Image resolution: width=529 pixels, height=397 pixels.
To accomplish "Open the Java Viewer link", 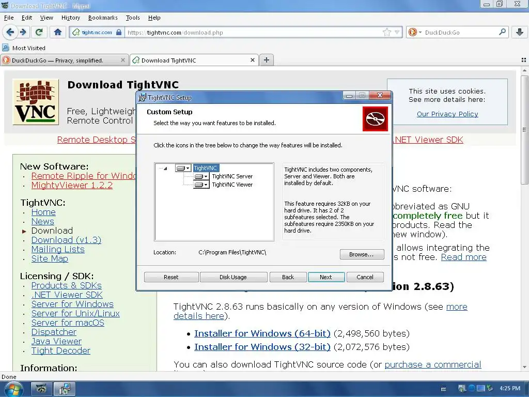I will coord(56,341).
